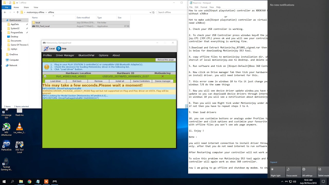Open Action Center notification icon
Image resolution: width=329 pixels, height=185 pixels.
click(x=324, y=181)
